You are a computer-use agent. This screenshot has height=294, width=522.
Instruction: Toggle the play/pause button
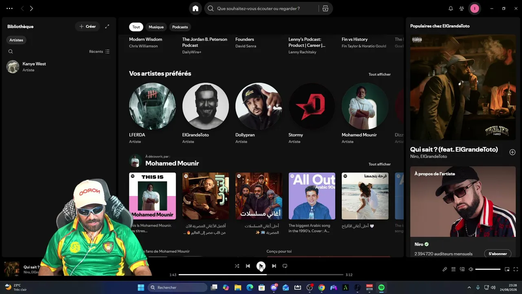(x=261, y=266)
